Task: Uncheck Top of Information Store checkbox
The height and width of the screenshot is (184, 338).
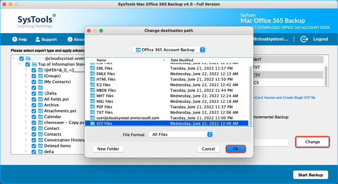Action: coord(28,64)
